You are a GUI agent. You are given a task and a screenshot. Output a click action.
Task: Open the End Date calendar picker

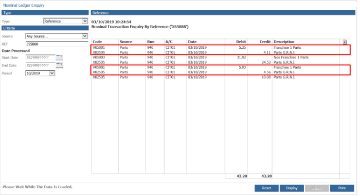(x=60, y=65)
